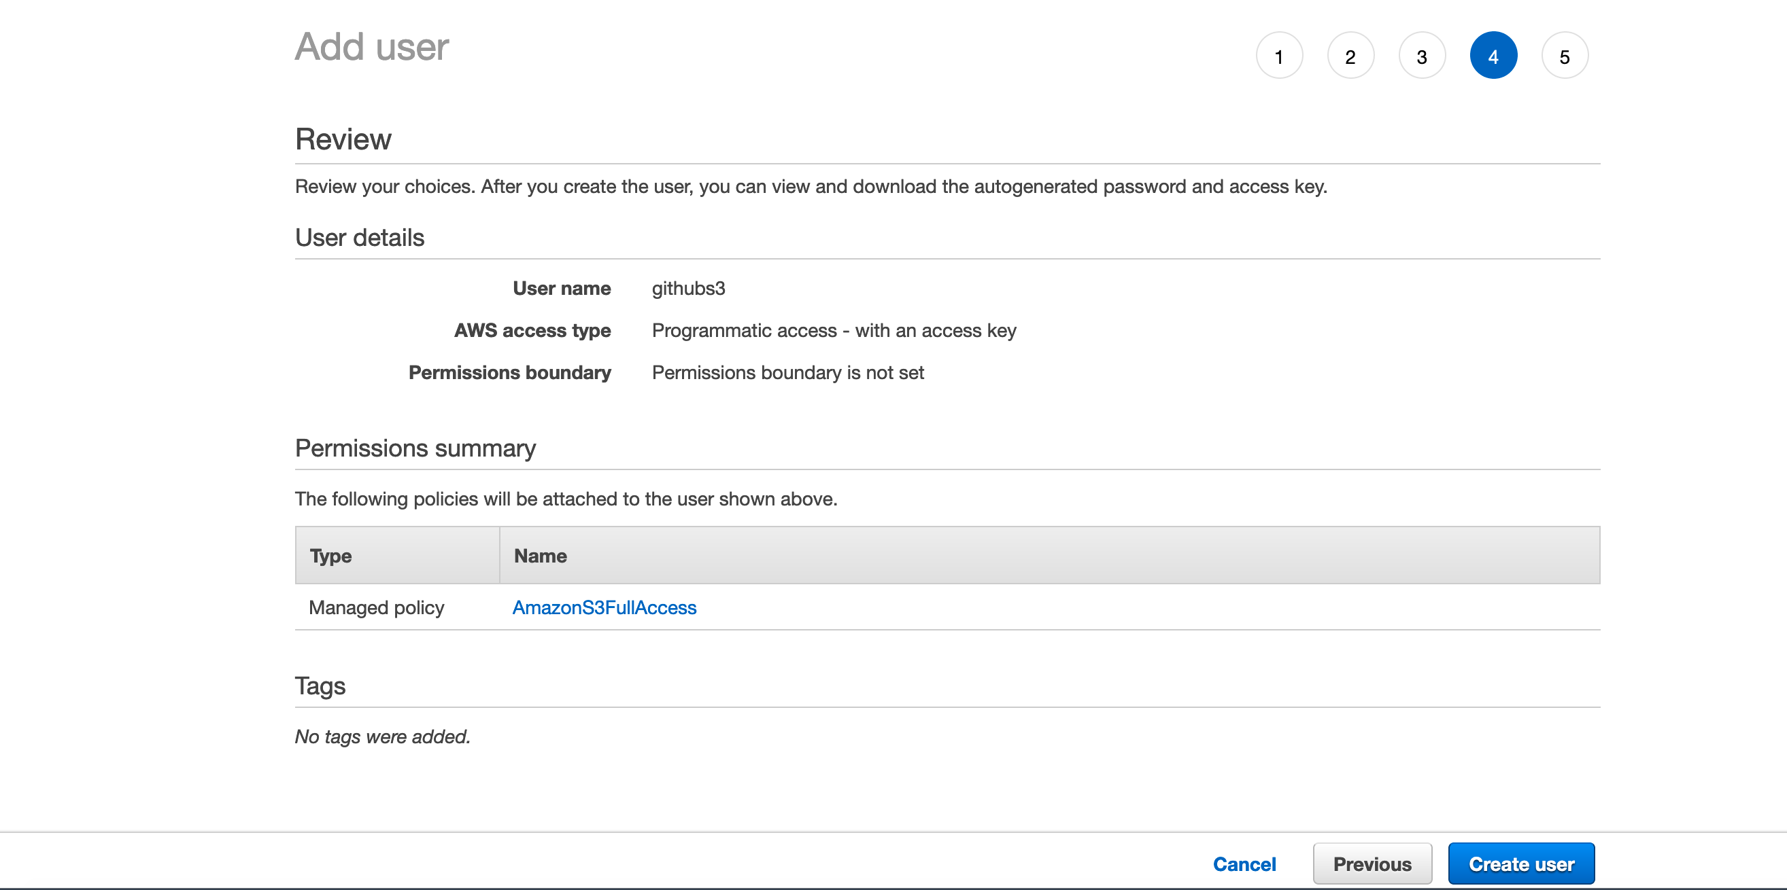Select step 3 circle indicator
The height and width of the screenshot is (890, 1787).
pos(1421,56)
